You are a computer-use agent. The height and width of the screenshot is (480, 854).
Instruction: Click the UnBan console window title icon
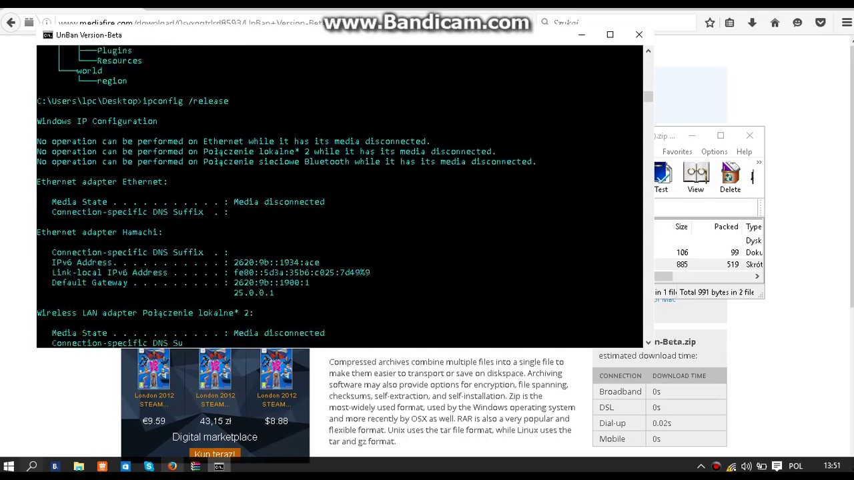coord(47,35)
